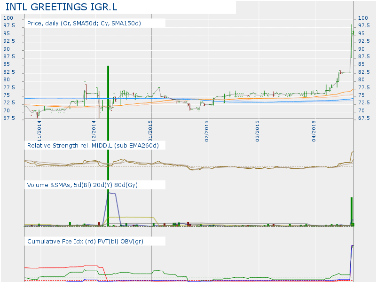Click the 85 value on left price axis

coord(7,64)
